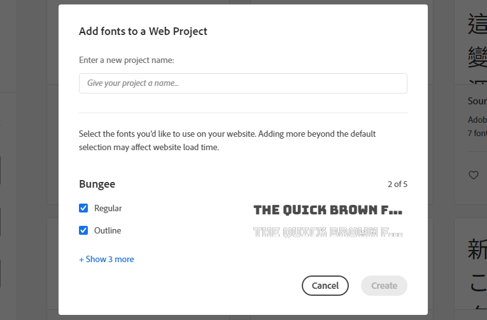Select the Bungee family heading
487x320 pixels.
[x=97, y=184]
